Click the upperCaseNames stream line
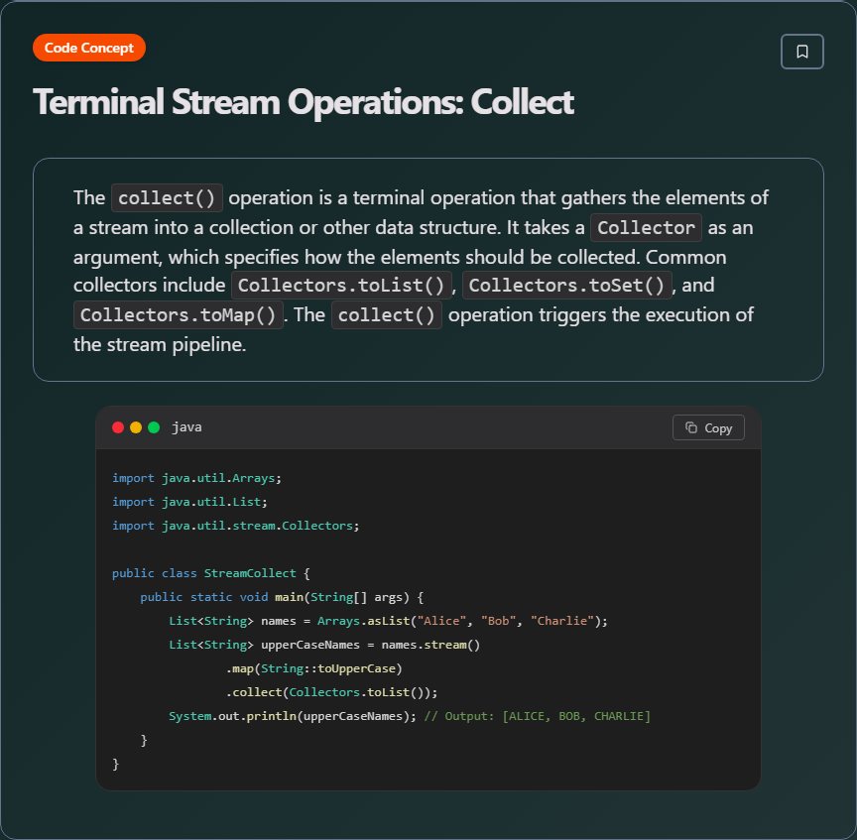This screenshot has height=840, width=857. [324, 645]
